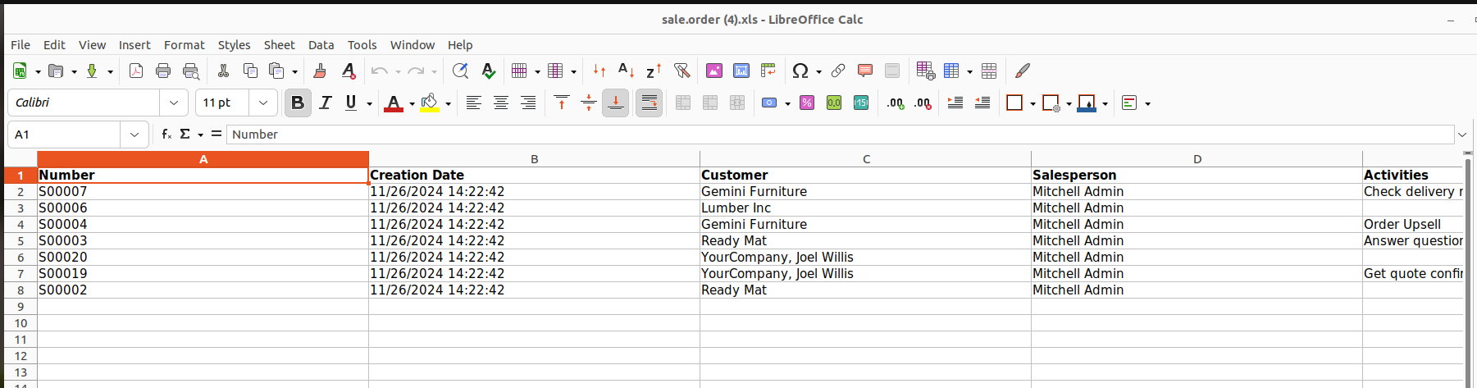1477x388 pixels.
Task: Run the Spelling check icon
Action: click(488, 71)
